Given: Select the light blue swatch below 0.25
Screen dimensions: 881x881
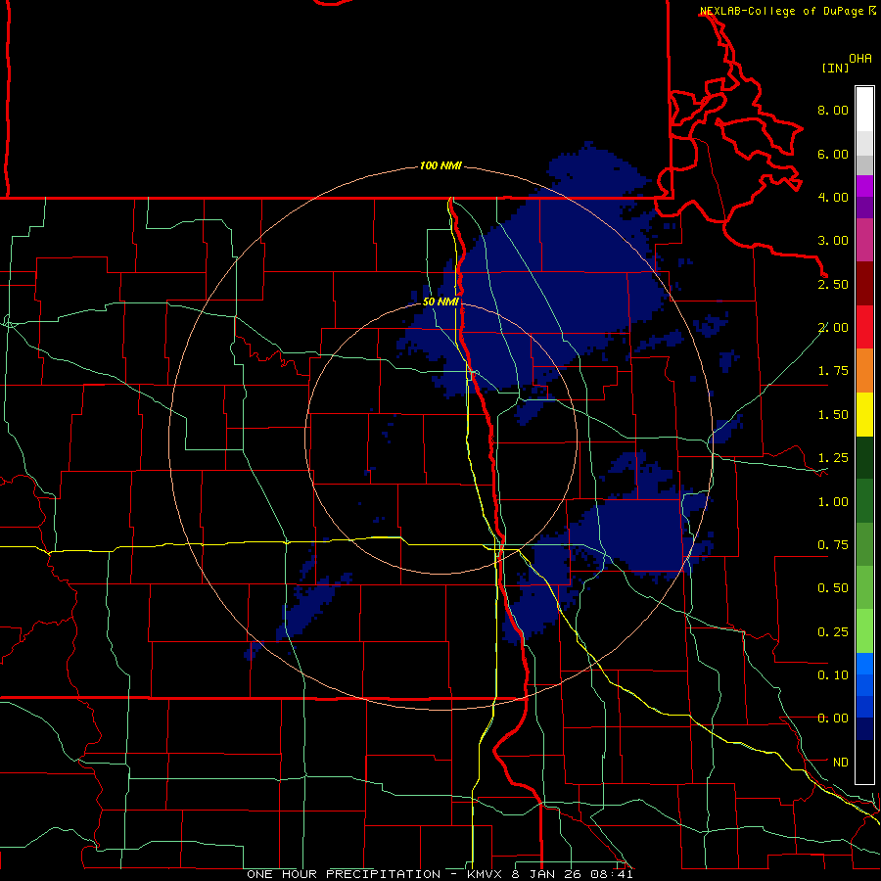Looking at the screenshot, I should [864, 664].
